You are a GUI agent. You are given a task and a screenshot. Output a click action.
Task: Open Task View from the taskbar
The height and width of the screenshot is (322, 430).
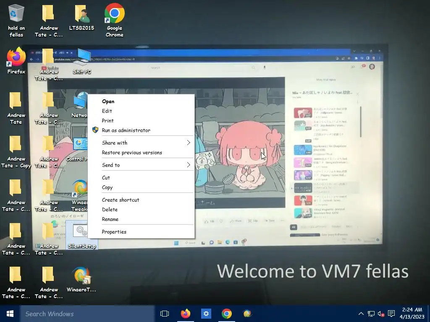coord(165,314)
